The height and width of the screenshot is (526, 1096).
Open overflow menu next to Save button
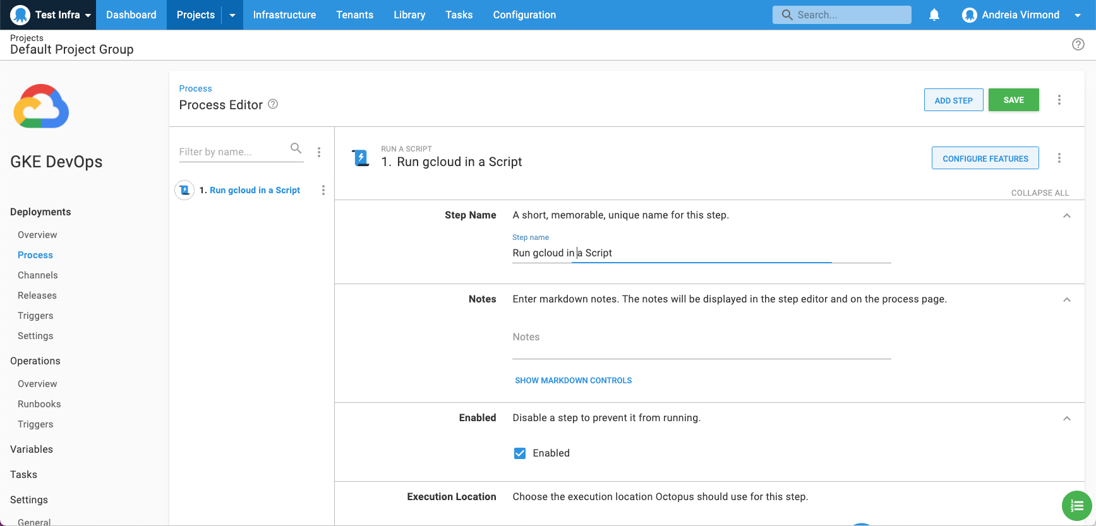click(1059, 100)
